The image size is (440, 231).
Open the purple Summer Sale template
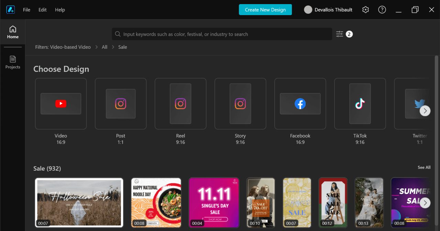(410, 203)
